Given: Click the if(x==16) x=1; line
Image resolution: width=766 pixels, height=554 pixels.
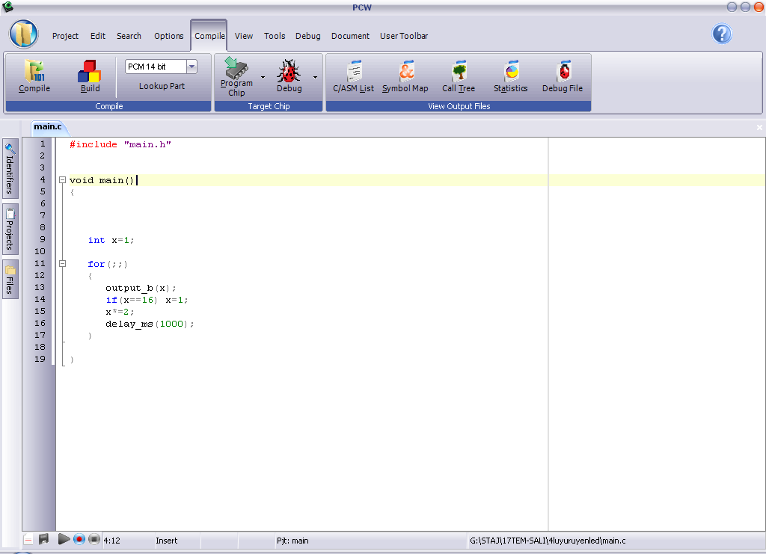Looking at the screenshot, I should pyautogui.click(x=147, y=301).
